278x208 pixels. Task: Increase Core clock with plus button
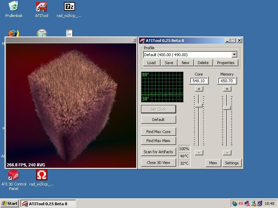[x=199, y=89]
